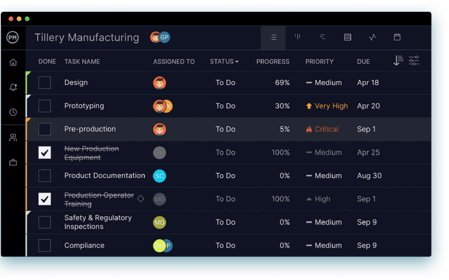
Task: Open the Home icon in the sidebar
Action: tap(13, 62)
